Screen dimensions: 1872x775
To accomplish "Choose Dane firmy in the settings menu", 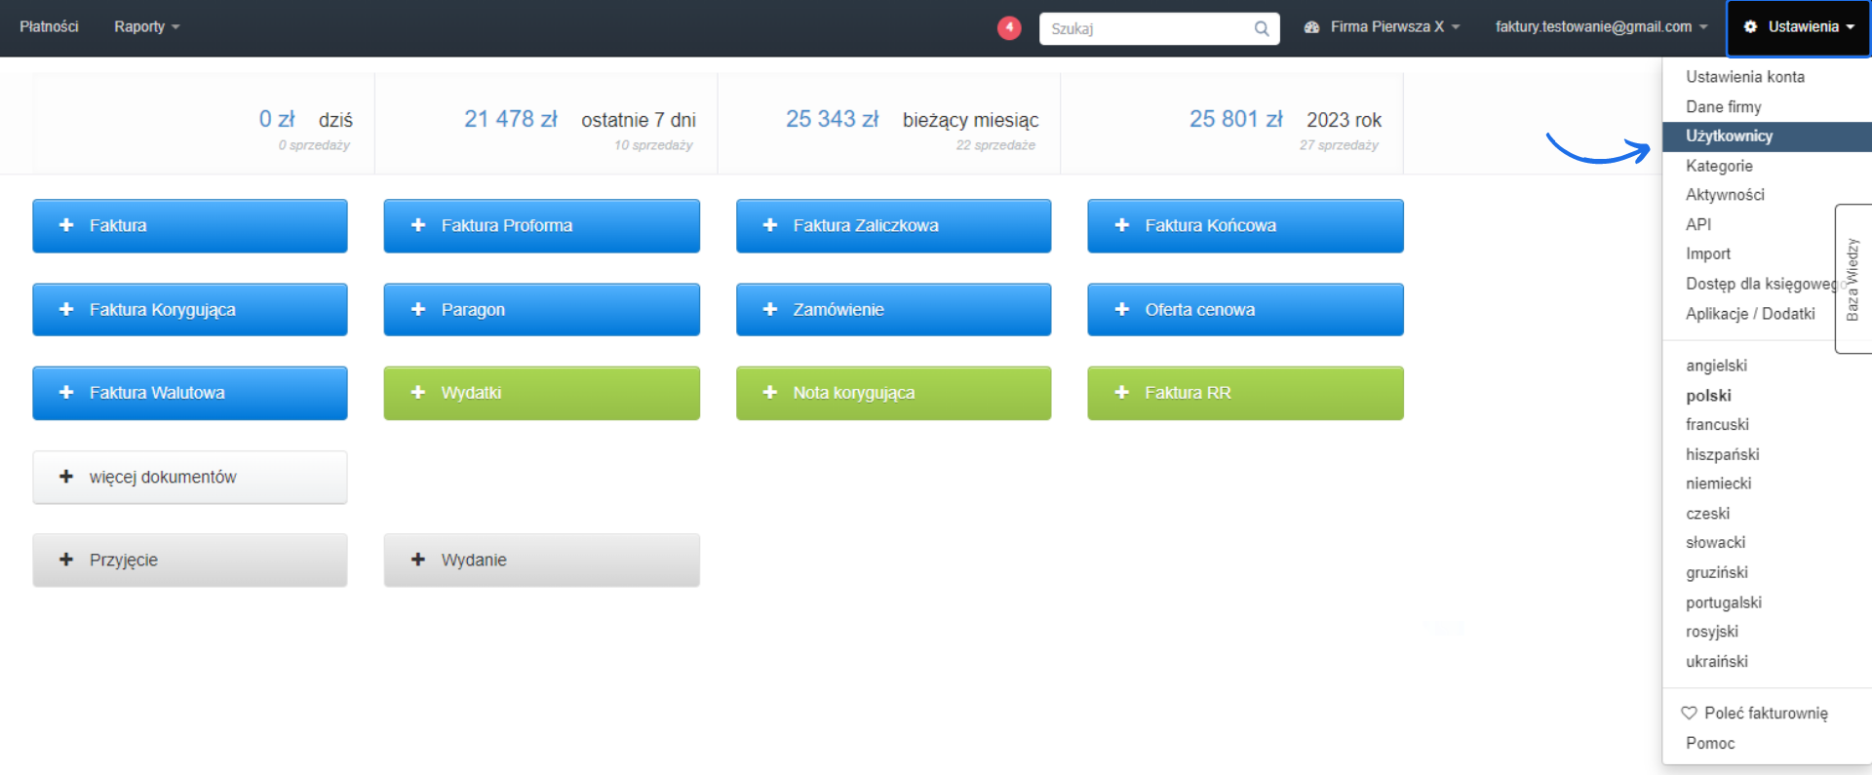I will coord(1724,107).
